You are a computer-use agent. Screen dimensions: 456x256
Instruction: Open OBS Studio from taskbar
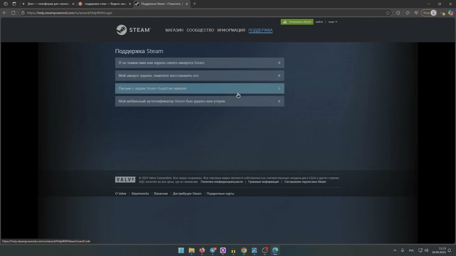[x=265, y=250]
